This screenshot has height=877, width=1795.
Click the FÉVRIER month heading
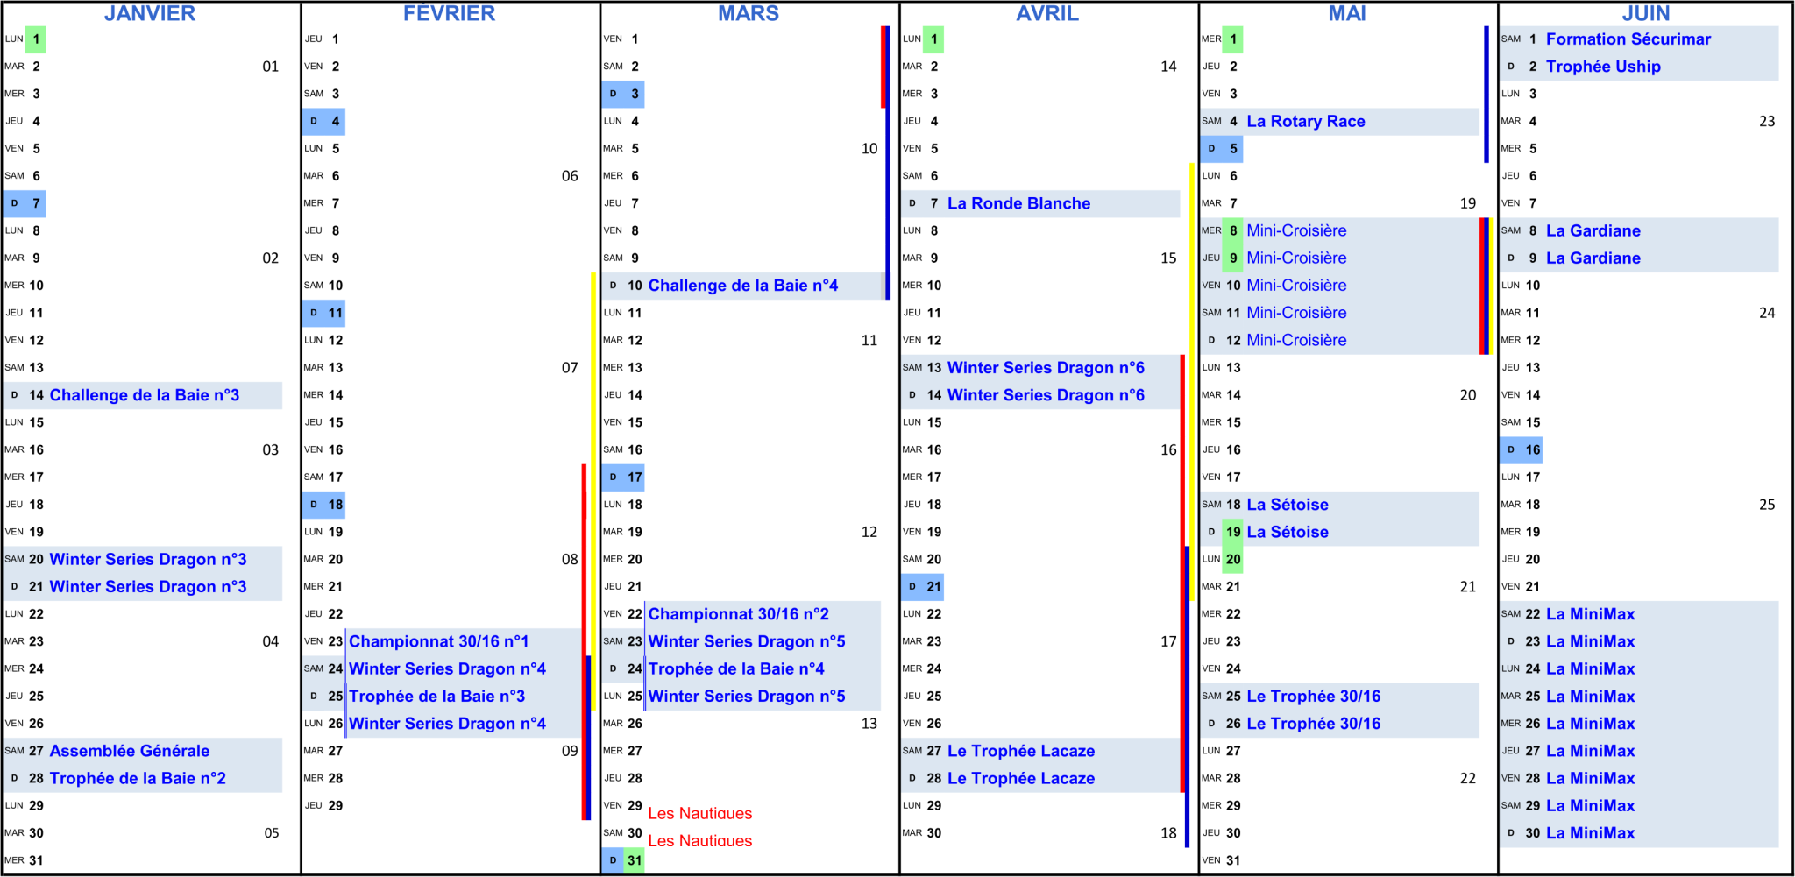tap(450, 13)
